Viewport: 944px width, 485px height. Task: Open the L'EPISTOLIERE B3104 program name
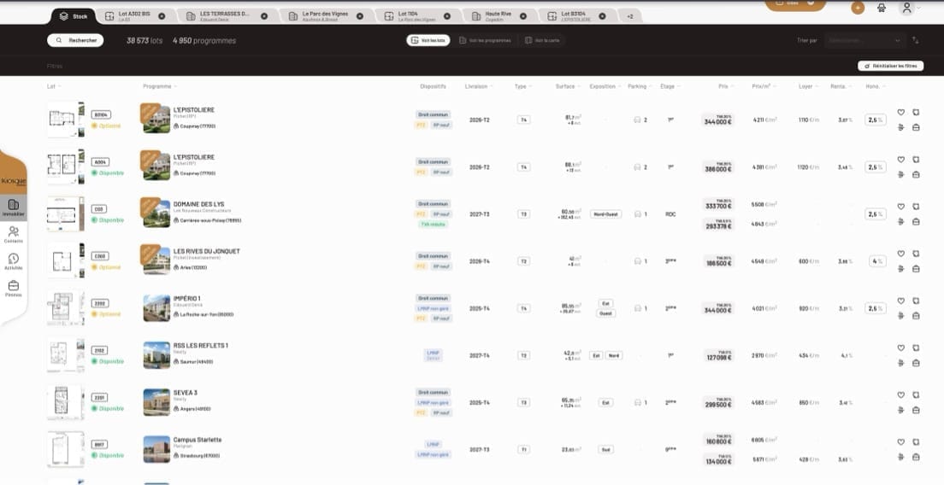(194, 110)
